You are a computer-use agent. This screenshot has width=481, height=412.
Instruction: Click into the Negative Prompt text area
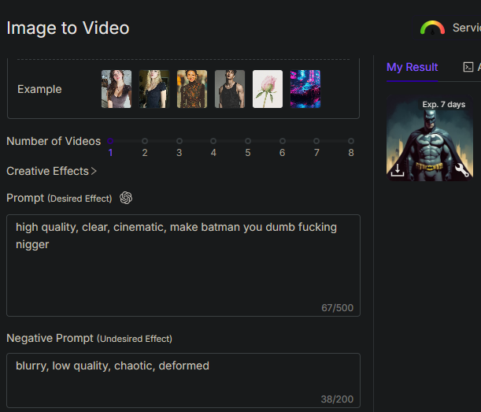click(x=183, y=380)
